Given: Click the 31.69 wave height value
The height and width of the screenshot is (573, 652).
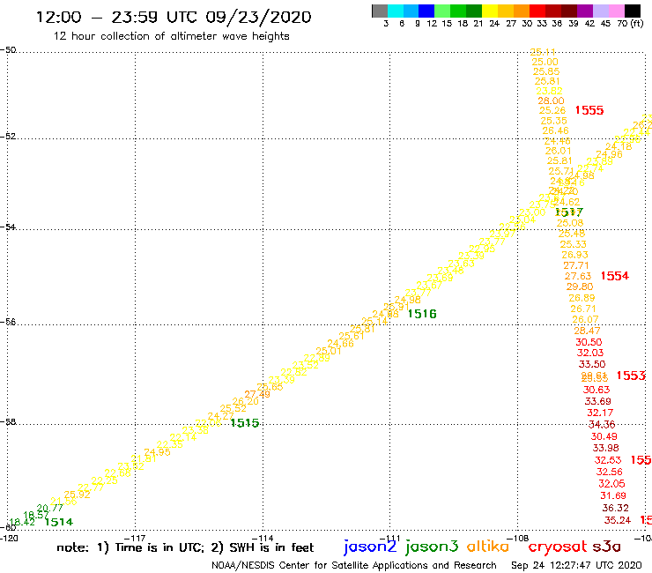Looking at the screenshot, I should (613, 495).
